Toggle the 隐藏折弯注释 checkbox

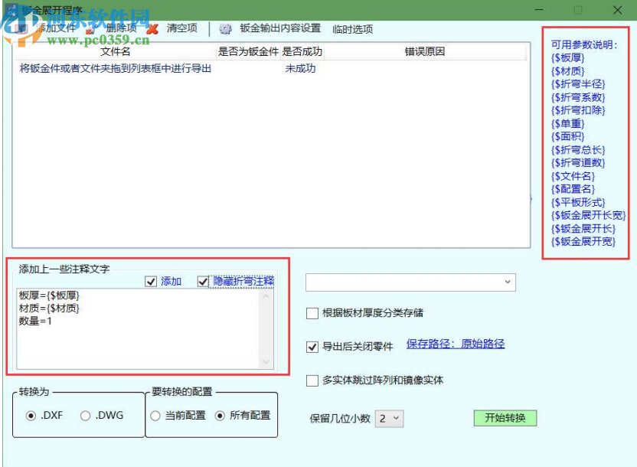pos(203,282)
